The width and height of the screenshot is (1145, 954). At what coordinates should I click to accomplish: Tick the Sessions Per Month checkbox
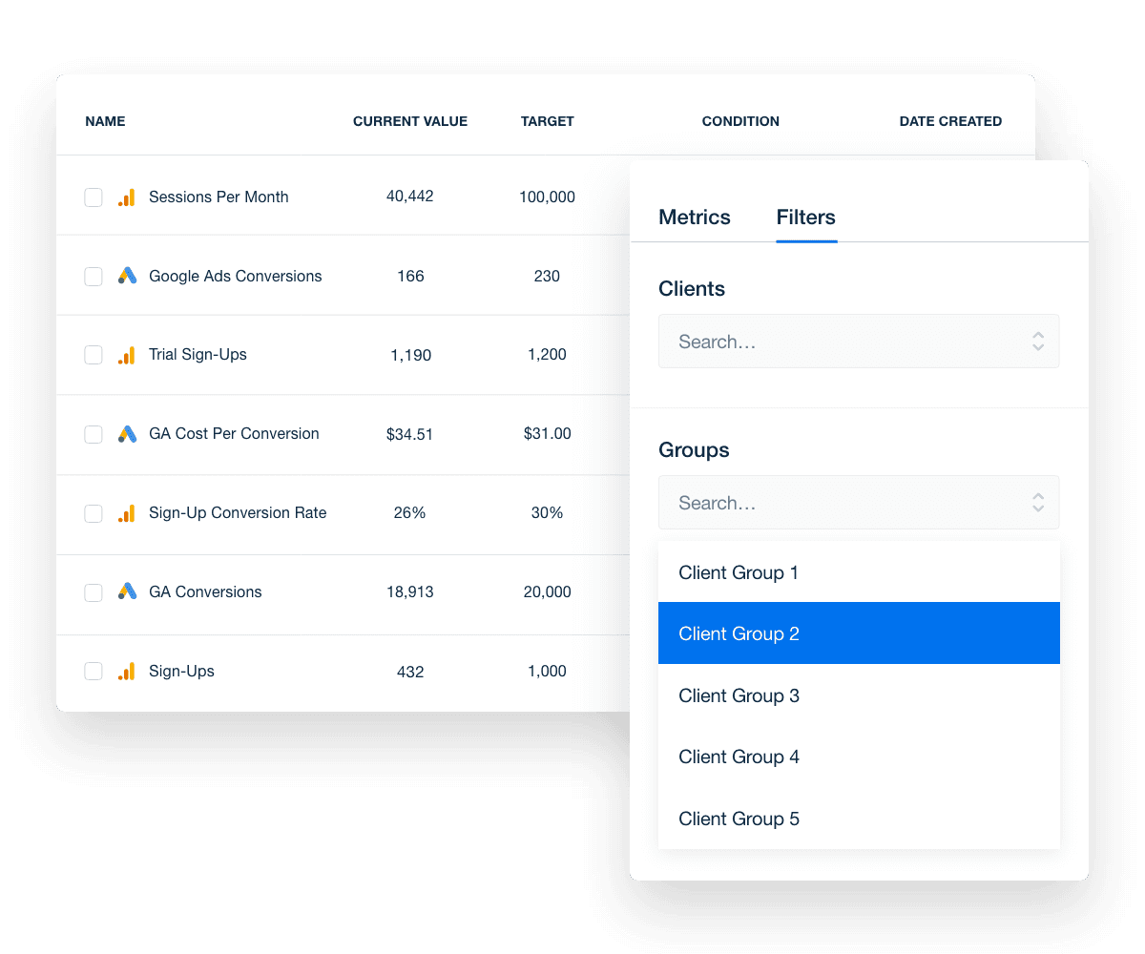point(94,197)
